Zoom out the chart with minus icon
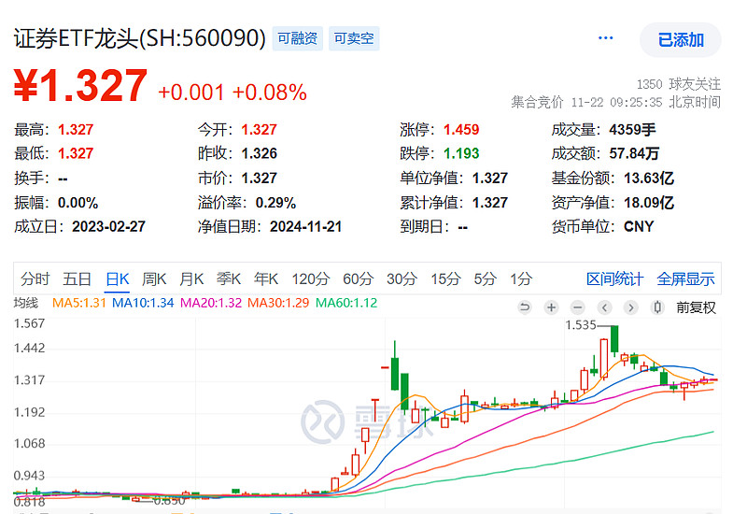Screen dimensions: 747x514 (577, 307)
